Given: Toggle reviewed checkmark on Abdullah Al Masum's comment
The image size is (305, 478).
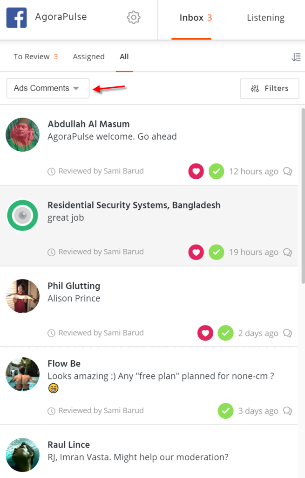Looking at the screenshot, I should (x=216, y=171).
